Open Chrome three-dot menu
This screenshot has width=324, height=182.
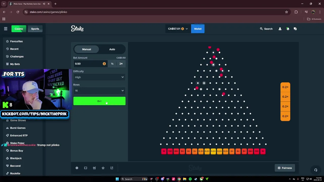point(319,12)
